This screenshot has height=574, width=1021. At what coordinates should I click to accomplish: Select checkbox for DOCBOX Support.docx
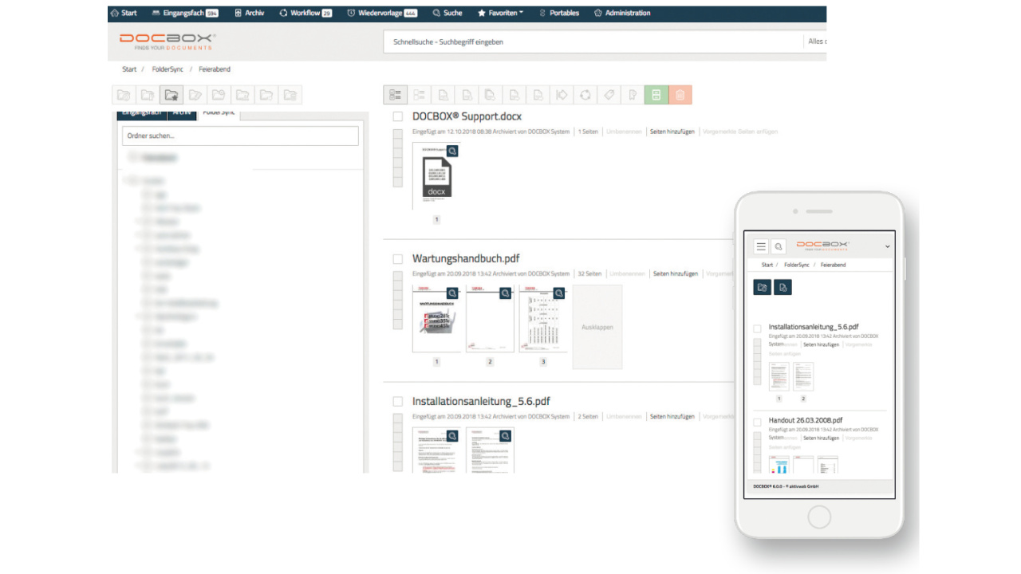[x=398, y=116]
